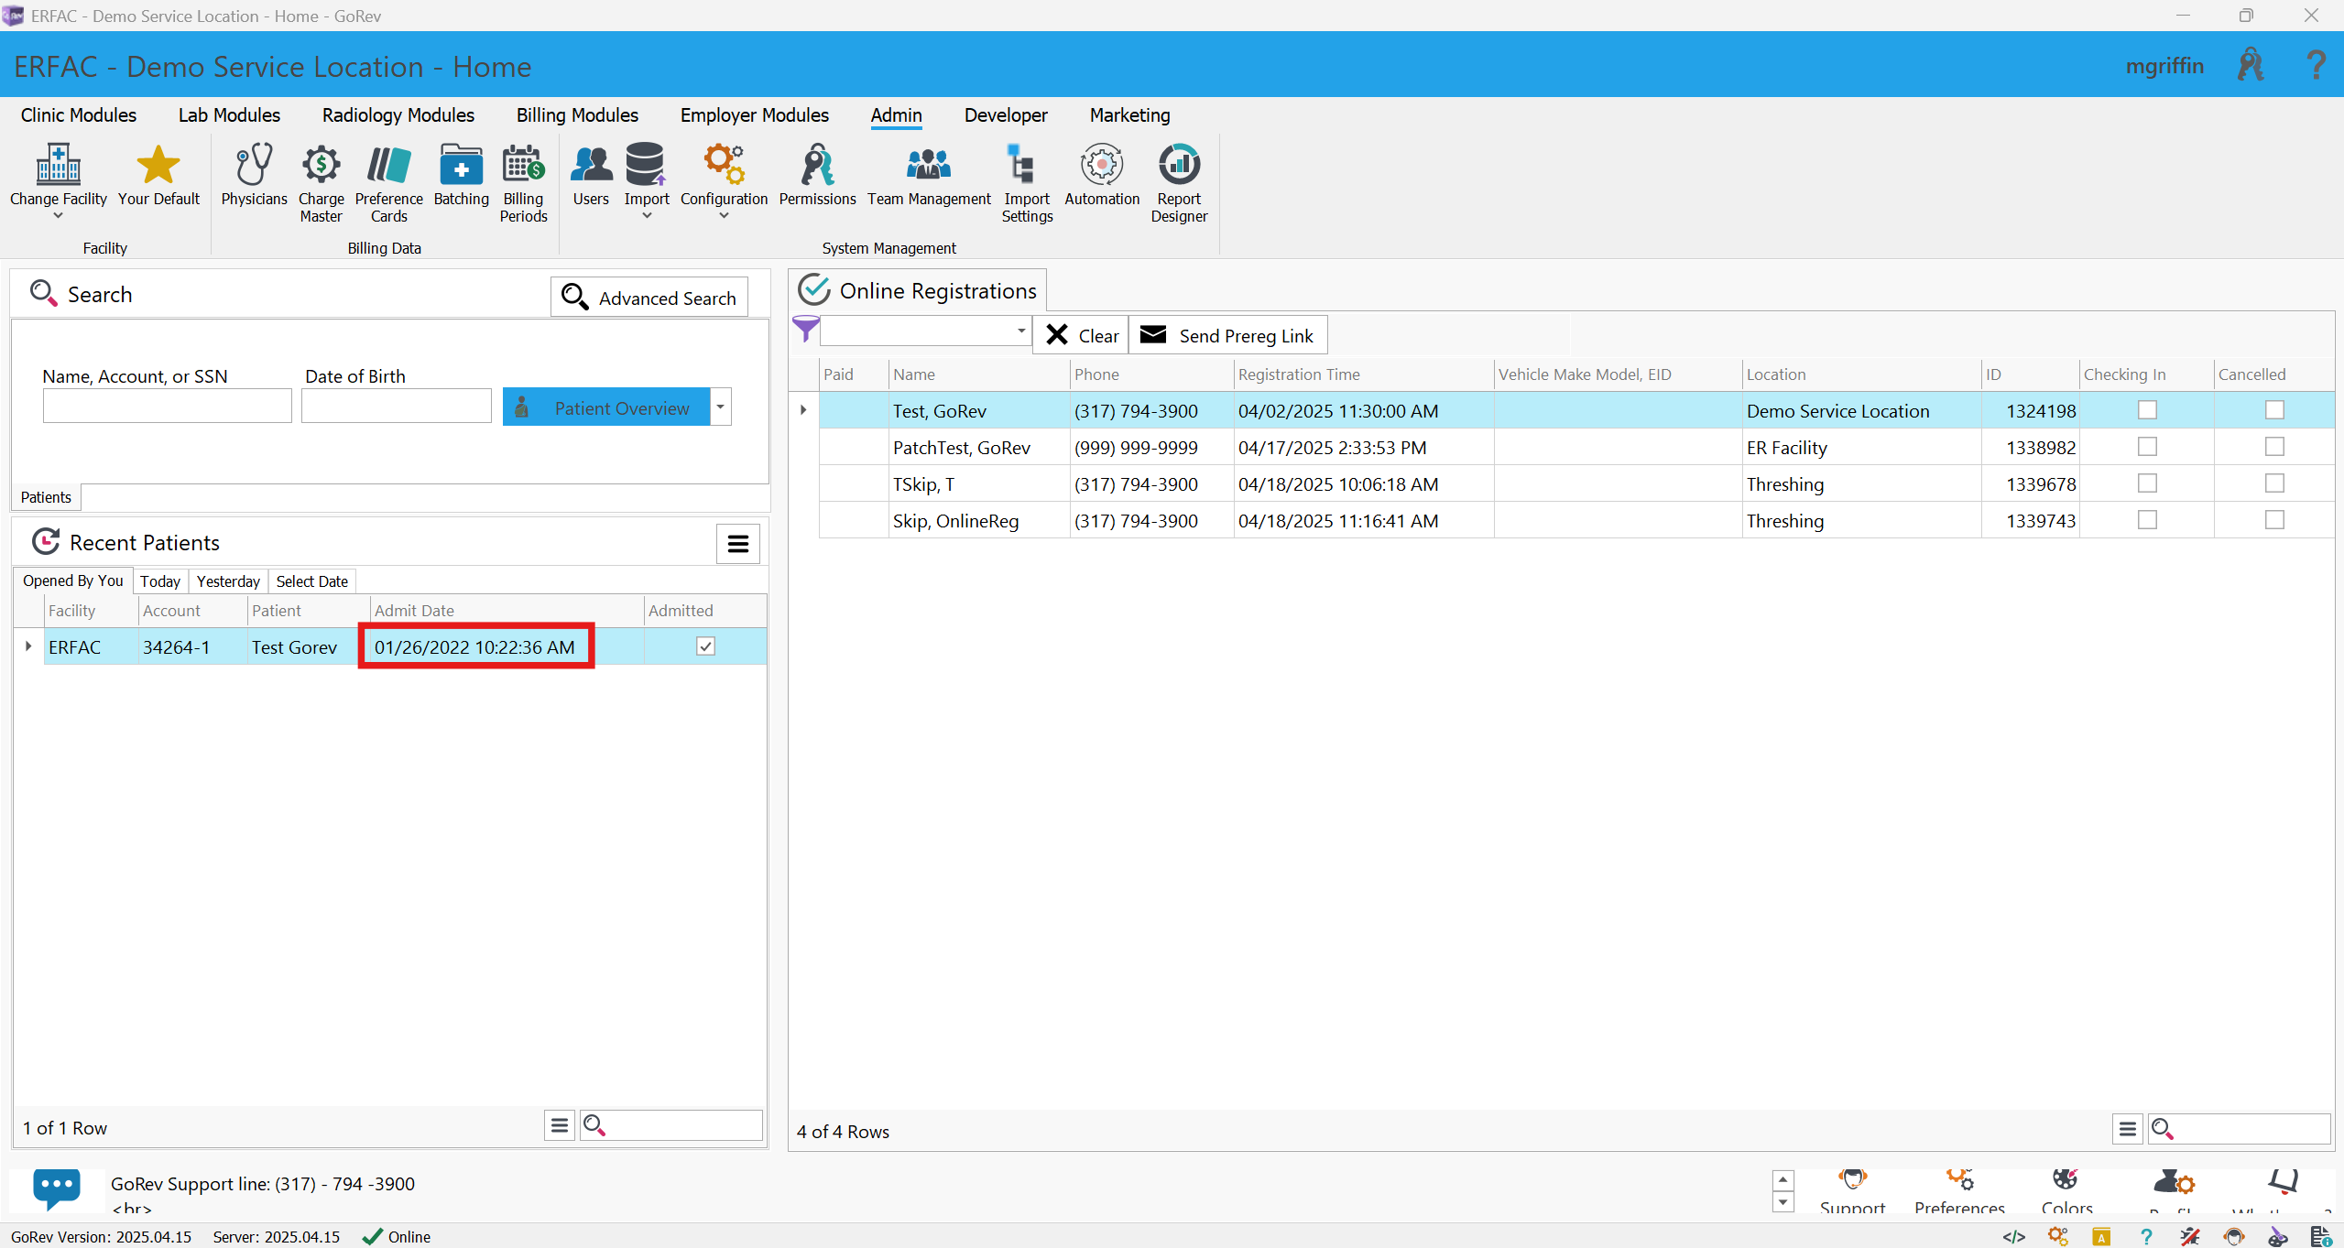
Task: Select the Radiology Modules tab
Action: [x=398, y=115]
